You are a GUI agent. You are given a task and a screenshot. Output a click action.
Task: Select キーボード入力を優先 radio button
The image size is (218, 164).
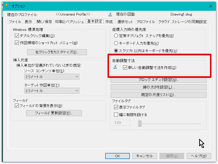pos(116,43)
